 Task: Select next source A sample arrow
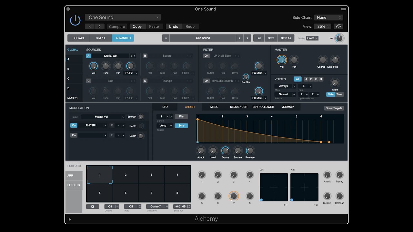pyautogui.click(x=134, y=56)
